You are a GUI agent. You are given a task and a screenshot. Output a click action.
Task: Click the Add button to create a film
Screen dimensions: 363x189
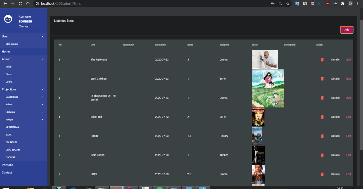pos(347,30)
